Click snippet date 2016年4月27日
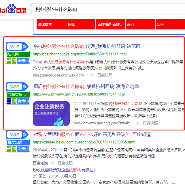Screen dimensions: 185x185 pos(46,150)
